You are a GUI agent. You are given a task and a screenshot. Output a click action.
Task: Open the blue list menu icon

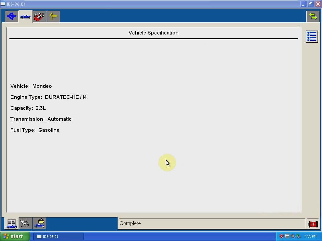[312, 36]
